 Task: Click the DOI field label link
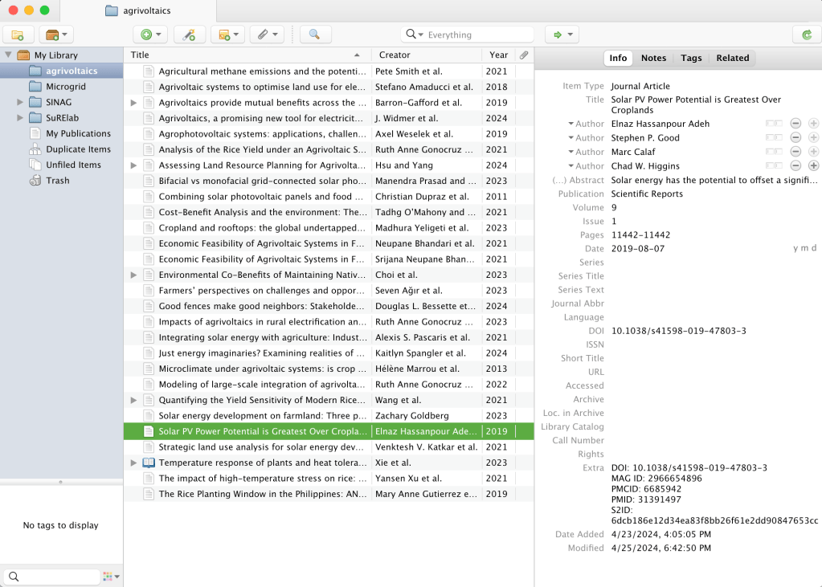(595, 331)
